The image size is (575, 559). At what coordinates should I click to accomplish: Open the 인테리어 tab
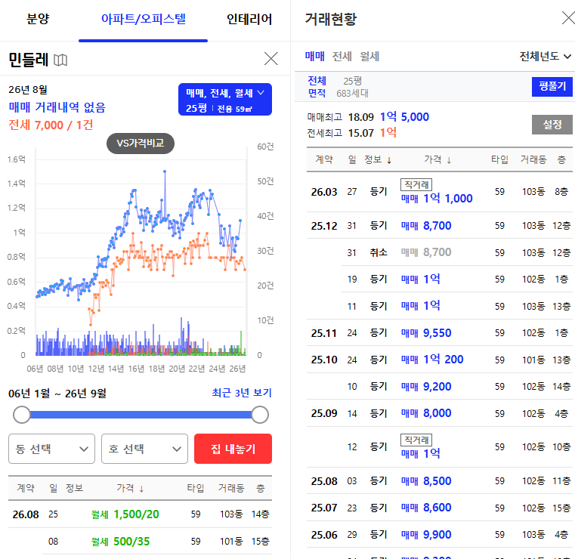(x=249, y=19)
